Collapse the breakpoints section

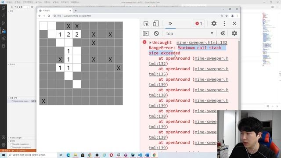pyautogui.click(x=22, y=141)
